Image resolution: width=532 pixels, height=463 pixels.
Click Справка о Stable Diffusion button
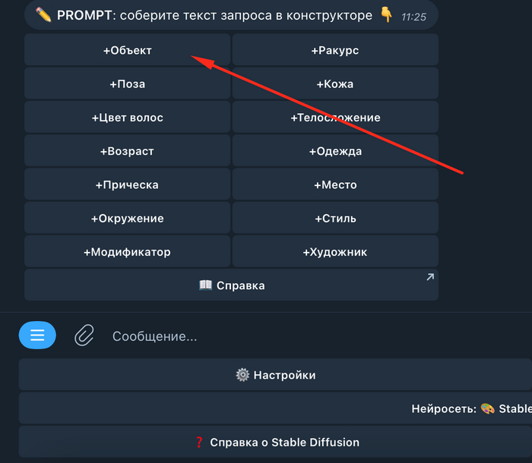click(275, 442)
